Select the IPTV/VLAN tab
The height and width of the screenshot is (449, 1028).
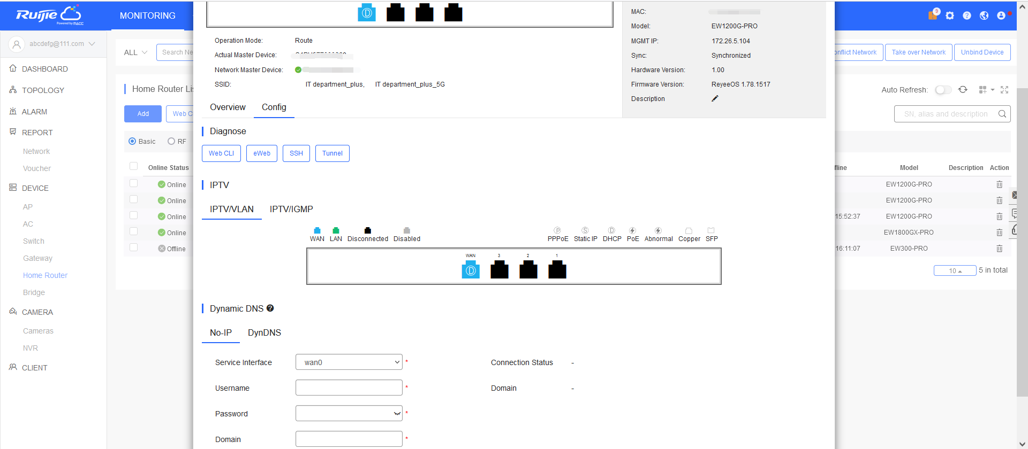pos(232,210)
